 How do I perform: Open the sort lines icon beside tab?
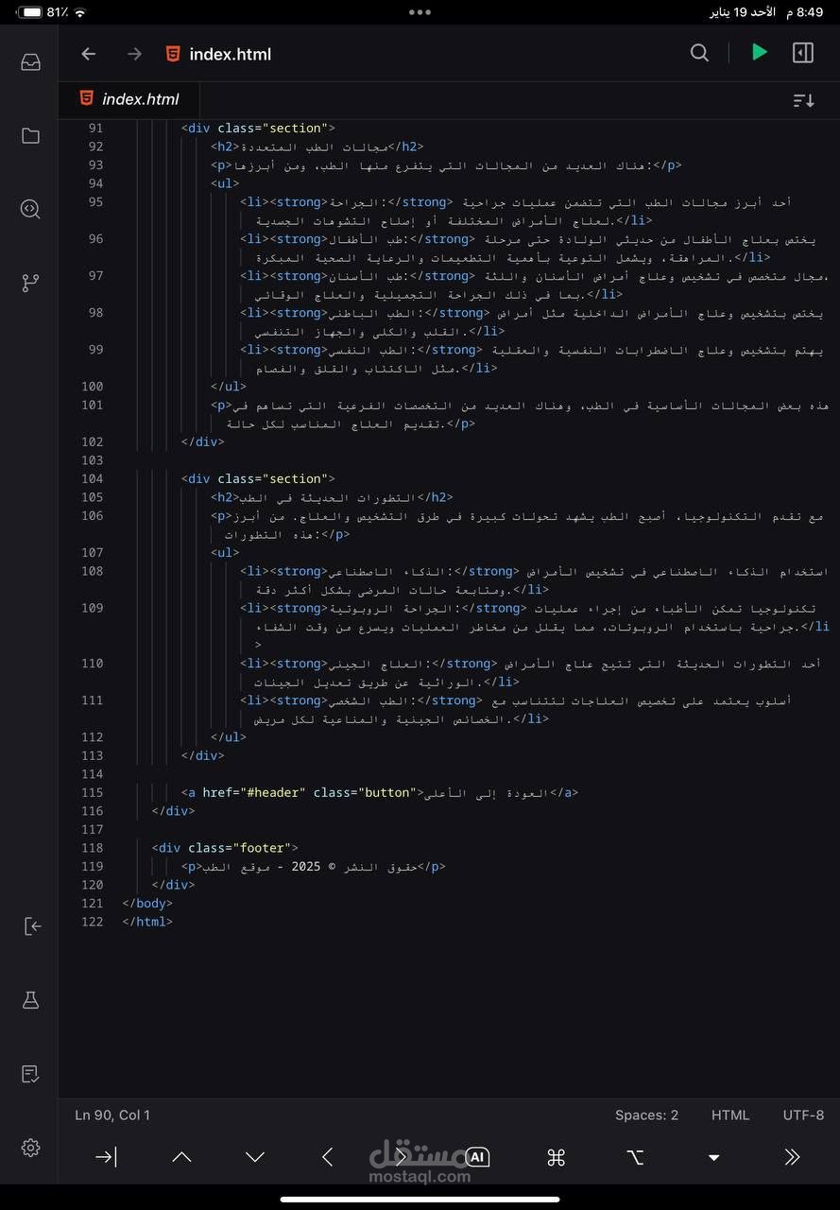click(x=803, y=100)
